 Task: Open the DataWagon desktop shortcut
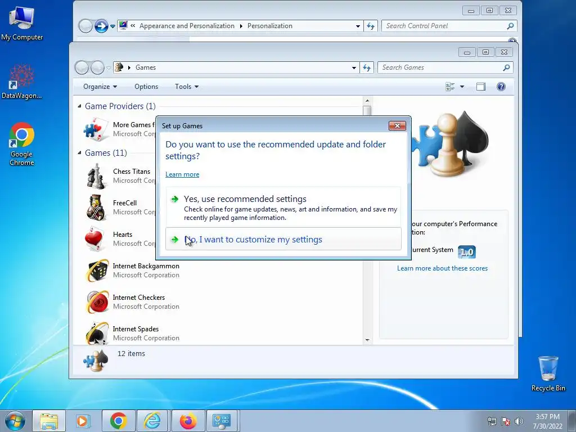click(22, 82)
